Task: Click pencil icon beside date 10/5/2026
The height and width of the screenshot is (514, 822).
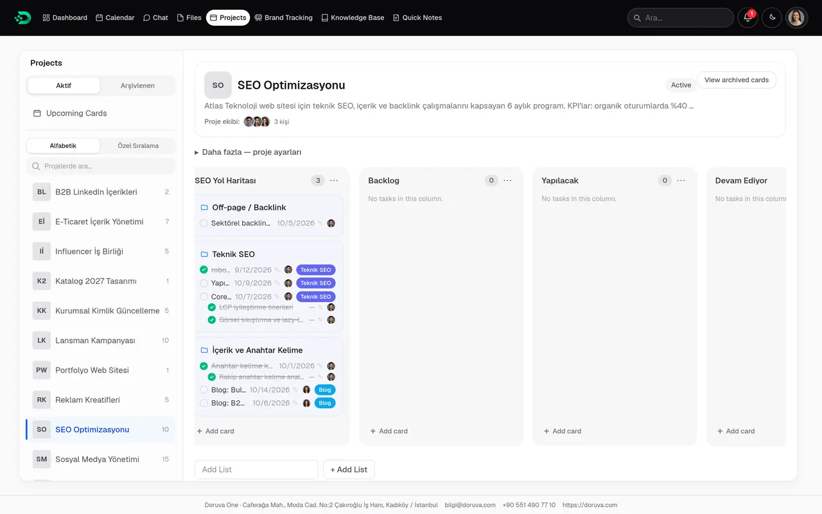Action: [x=320, y=224]
